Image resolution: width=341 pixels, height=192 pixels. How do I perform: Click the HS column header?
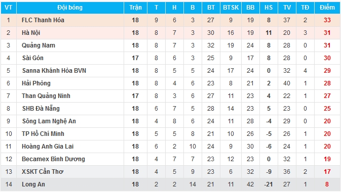pyautogui.click(x=269, y=8)
